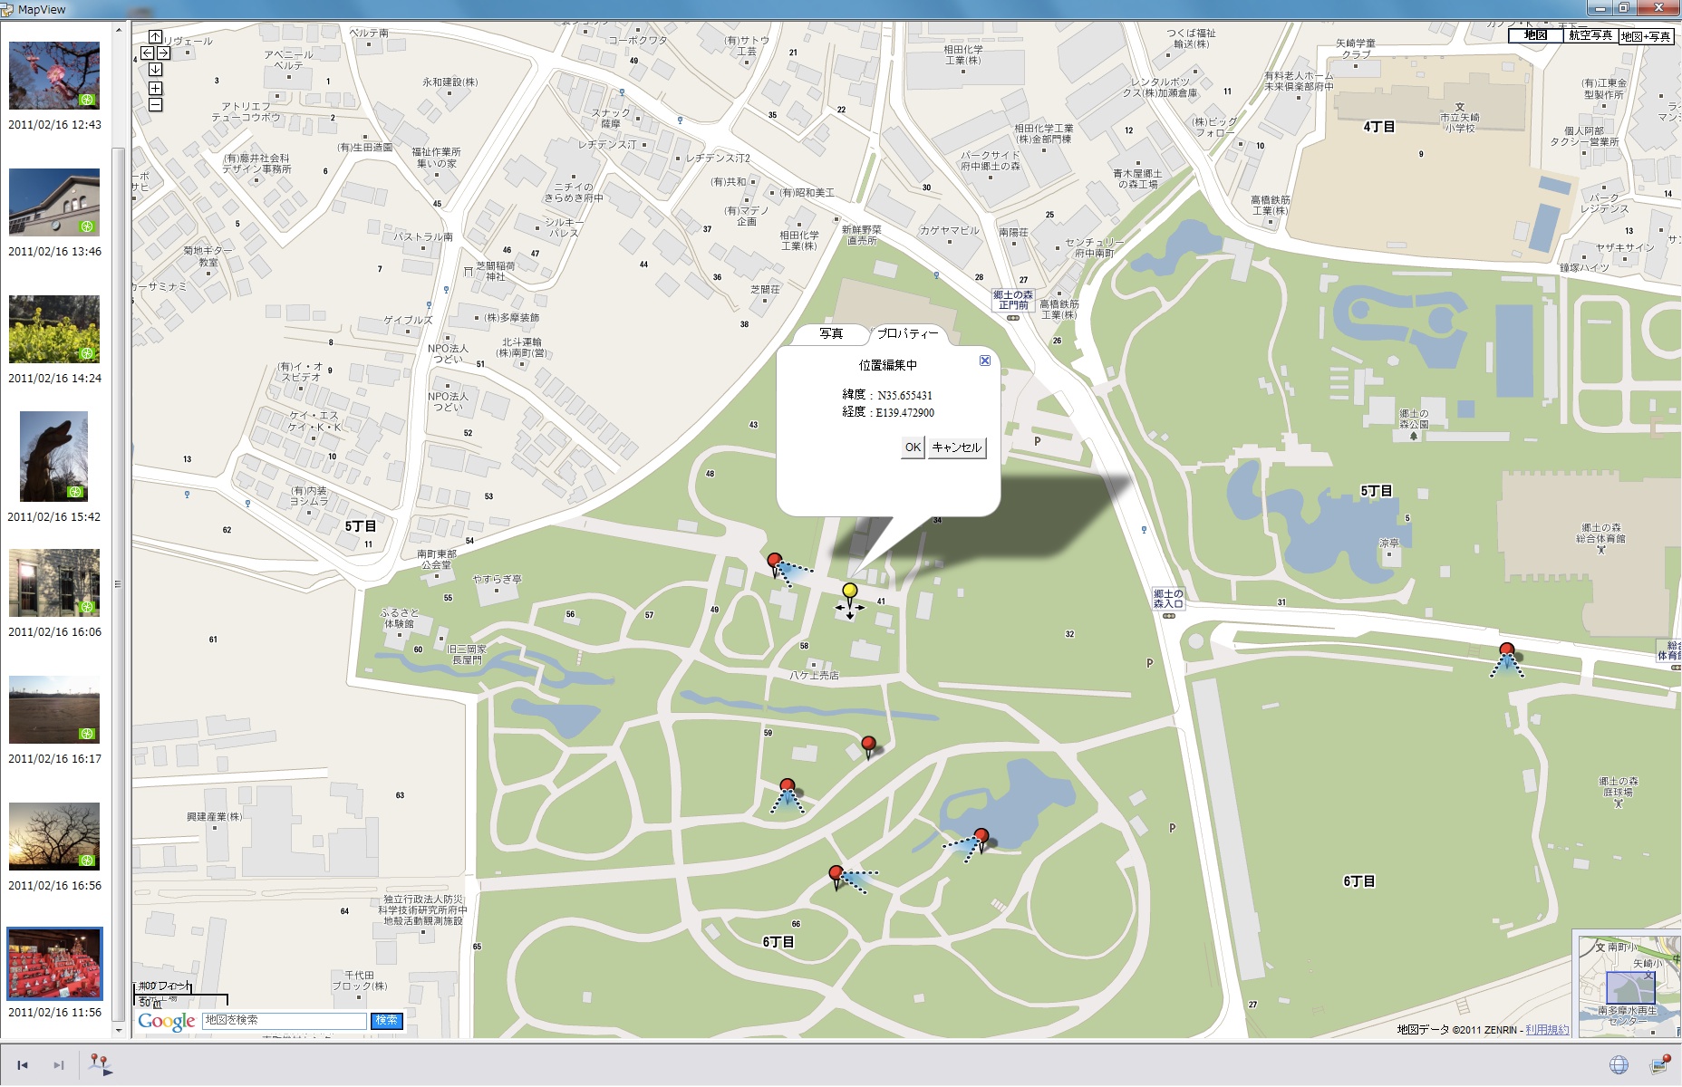This screenshot has height=1087, width=1682.
Task: Skip to the last photo
Action: tap(59, 1065)
